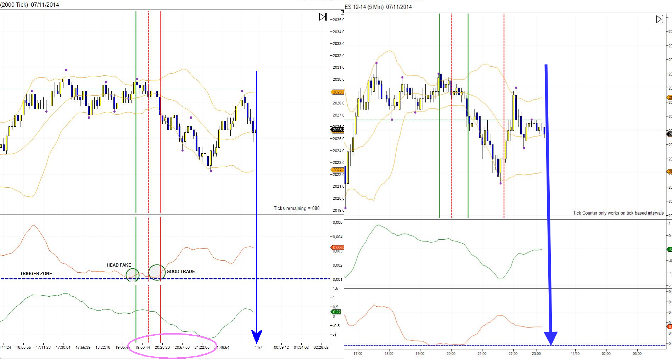The width and height of the screenshot is (672, 359).
Task: Click the 0,005 indicator scale label
Action: (x=337, y=222)
